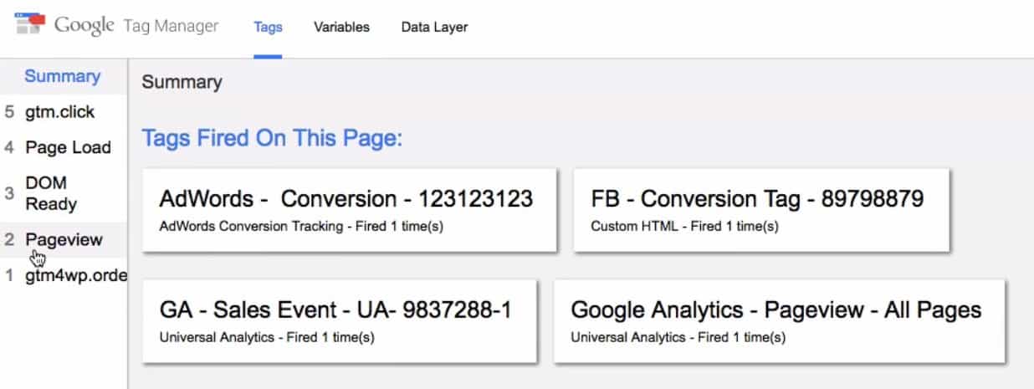Select the Pageview event
Image resolution: width=1034 pixels, height=389 pixels.
[x=64, y=240]
